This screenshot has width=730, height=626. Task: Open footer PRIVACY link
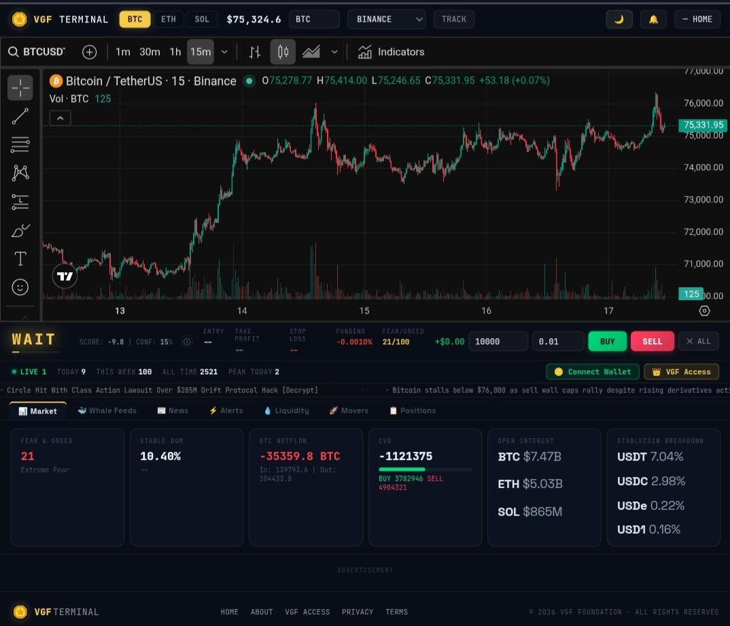[x=358, y=612]
